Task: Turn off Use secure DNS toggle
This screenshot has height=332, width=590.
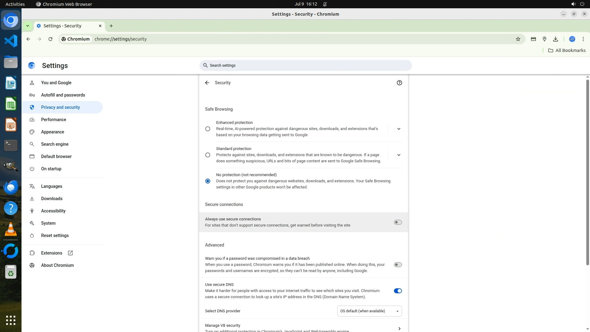Action: coord(398,291)
